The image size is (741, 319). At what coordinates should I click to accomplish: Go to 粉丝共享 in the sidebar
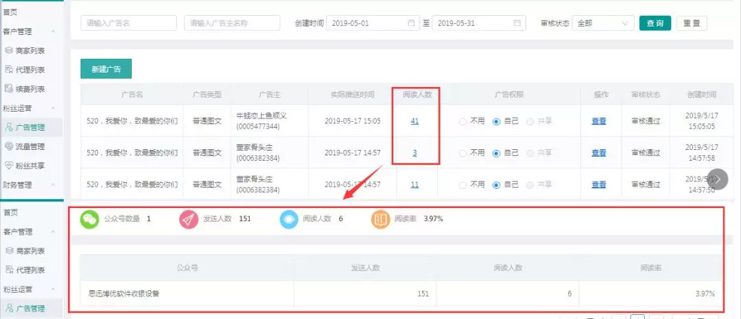point(30,165)
